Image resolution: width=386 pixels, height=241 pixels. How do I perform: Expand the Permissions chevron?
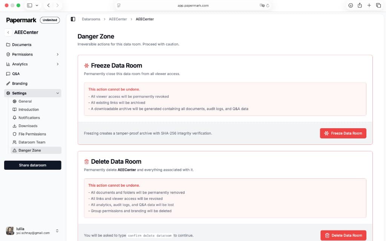click(x=58, y=54)
